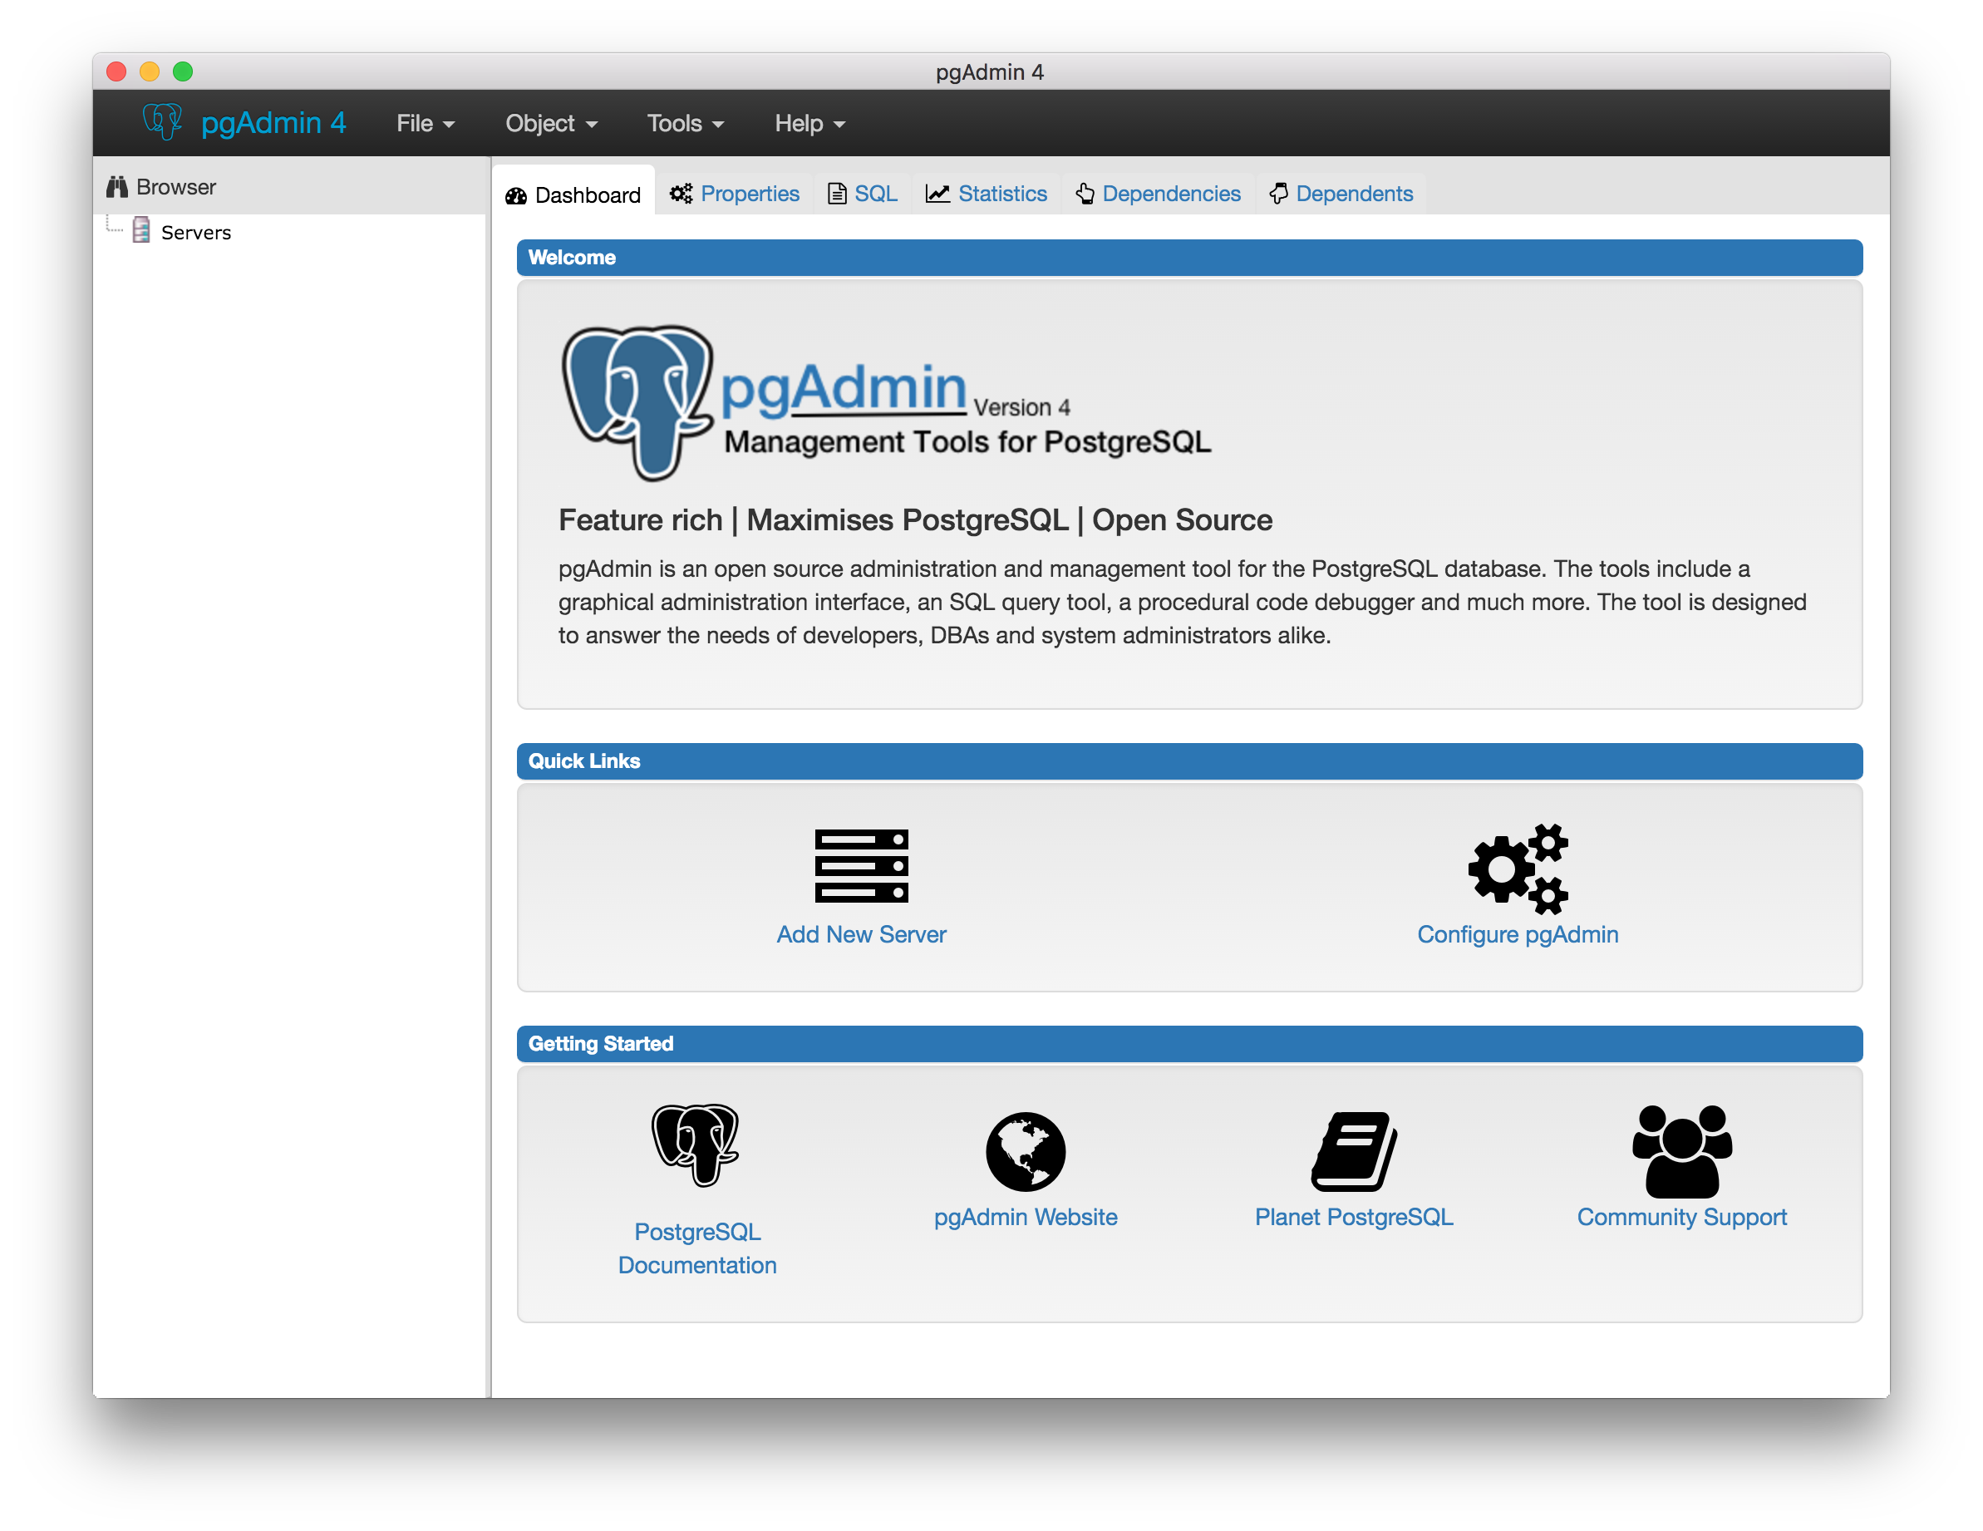Click the Planet PostgreSQL book icon
The height and width of the screenshot is (1531, 1983).
pos(1354,1150)
